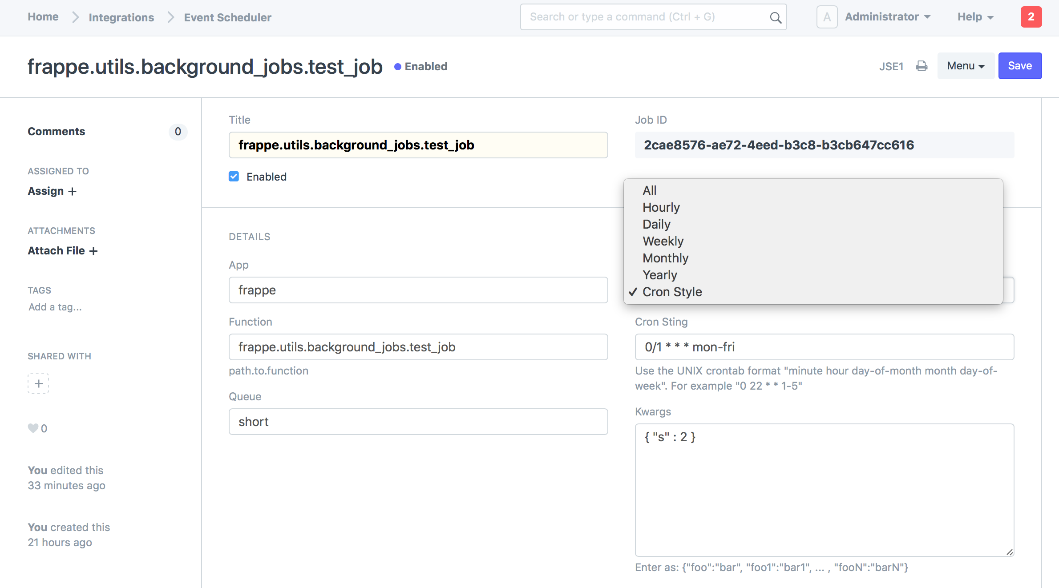The height and width of the screenshot is (588, 1059).
Task: Click the JSE1 document link
Action: point(891,66)
